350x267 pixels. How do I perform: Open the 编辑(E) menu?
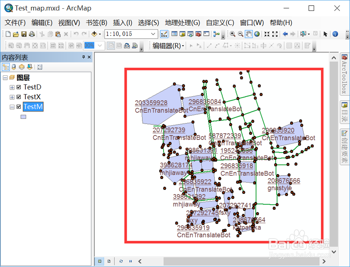coord(42,23)
